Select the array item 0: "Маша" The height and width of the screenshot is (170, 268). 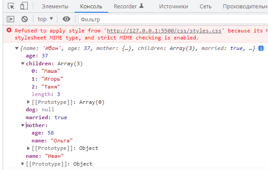[x=46, y=71]
